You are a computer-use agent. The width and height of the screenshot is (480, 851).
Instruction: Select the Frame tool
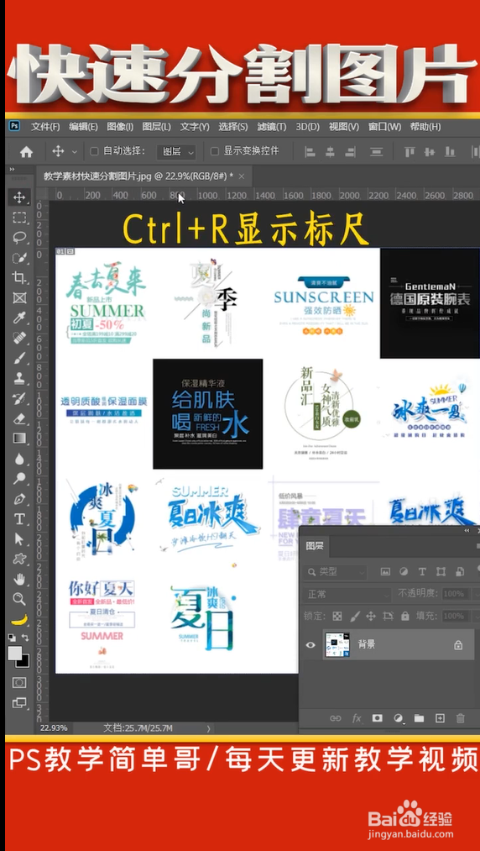19,297
